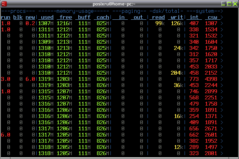Click the write value 16k
239x159 pixels.
[x=179, y=116]
